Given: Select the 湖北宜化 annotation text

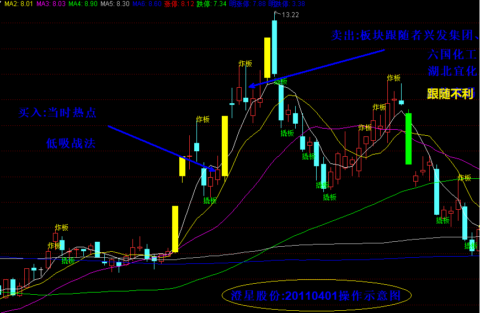Looking at the screenshot, I should click(x=452, y=71).
